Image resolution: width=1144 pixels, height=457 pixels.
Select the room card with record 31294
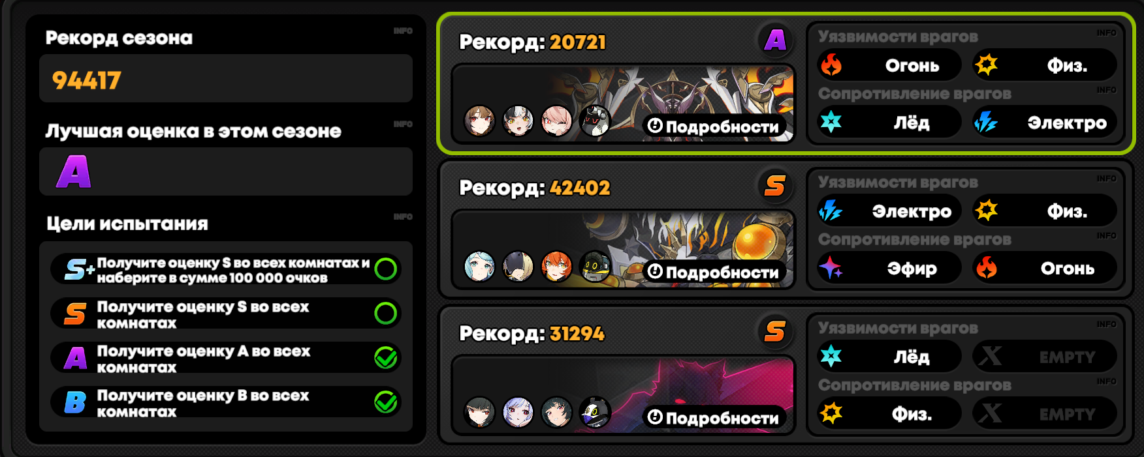coord(786,375)
